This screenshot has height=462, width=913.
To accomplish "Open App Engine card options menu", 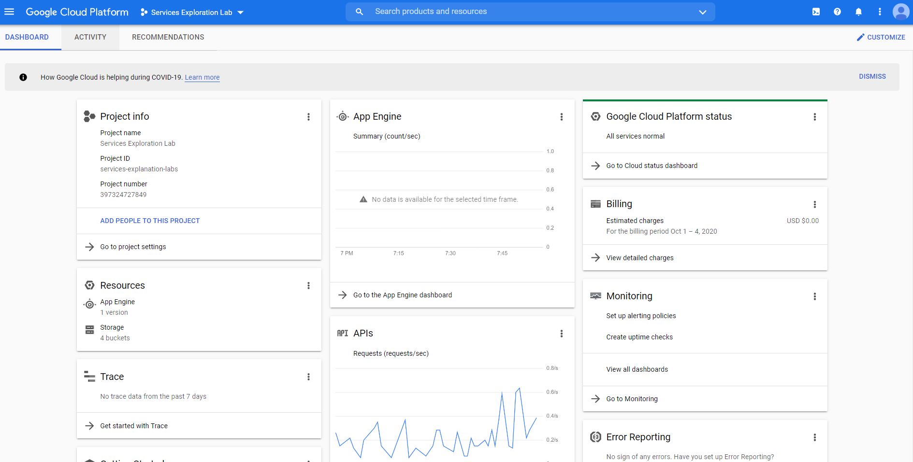I will click(561, 117).
